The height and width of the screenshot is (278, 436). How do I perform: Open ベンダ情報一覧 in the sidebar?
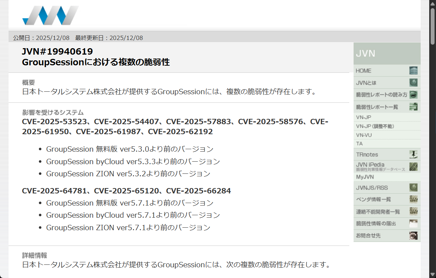click(387, 199)
